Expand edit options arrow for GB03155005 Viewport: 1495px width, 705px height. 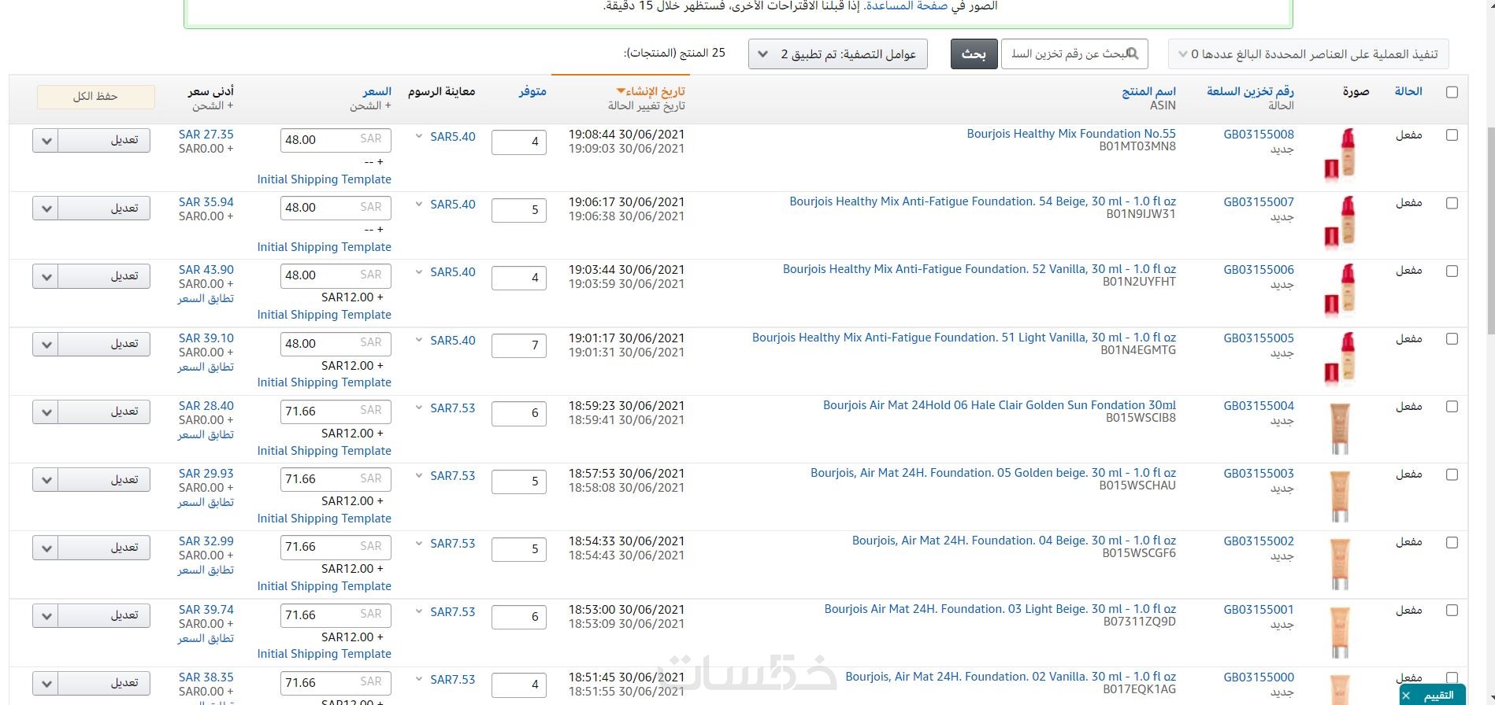coord(46,345)
